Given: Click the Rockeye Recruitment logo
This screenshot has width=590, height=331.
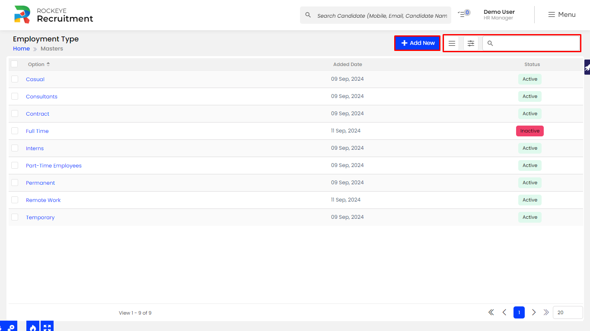Looking at the screenshot, I should coord(54,15).
